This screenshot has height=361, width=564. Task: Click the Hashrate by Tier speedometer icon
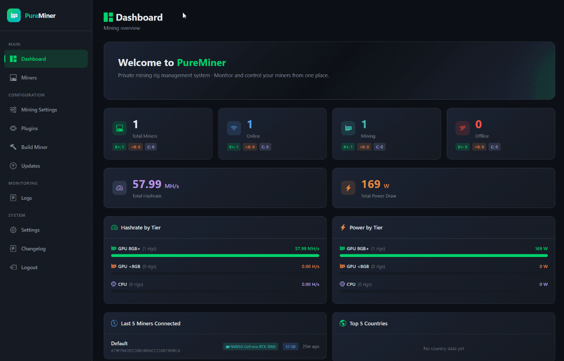(115, 228)
